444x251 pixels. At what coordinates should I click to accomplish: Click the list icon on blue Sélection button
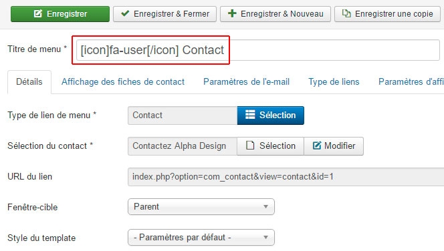(250, 114)
